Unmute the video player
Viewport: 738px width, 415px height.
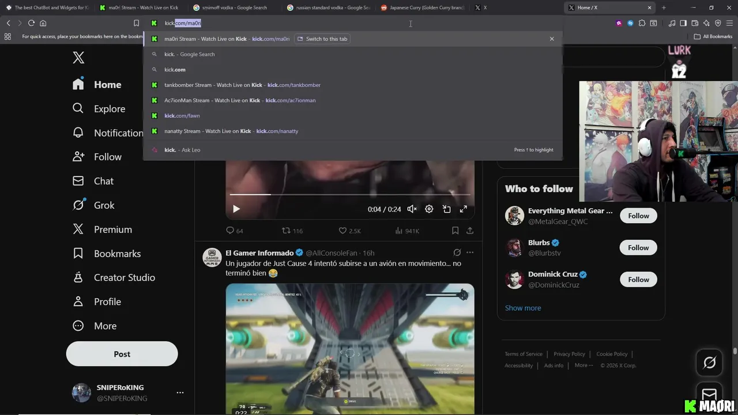[412, 209]
